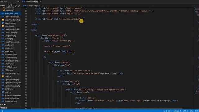Click the "Select Product Category" label text in code
199x112 pixels.
(156, 100)
